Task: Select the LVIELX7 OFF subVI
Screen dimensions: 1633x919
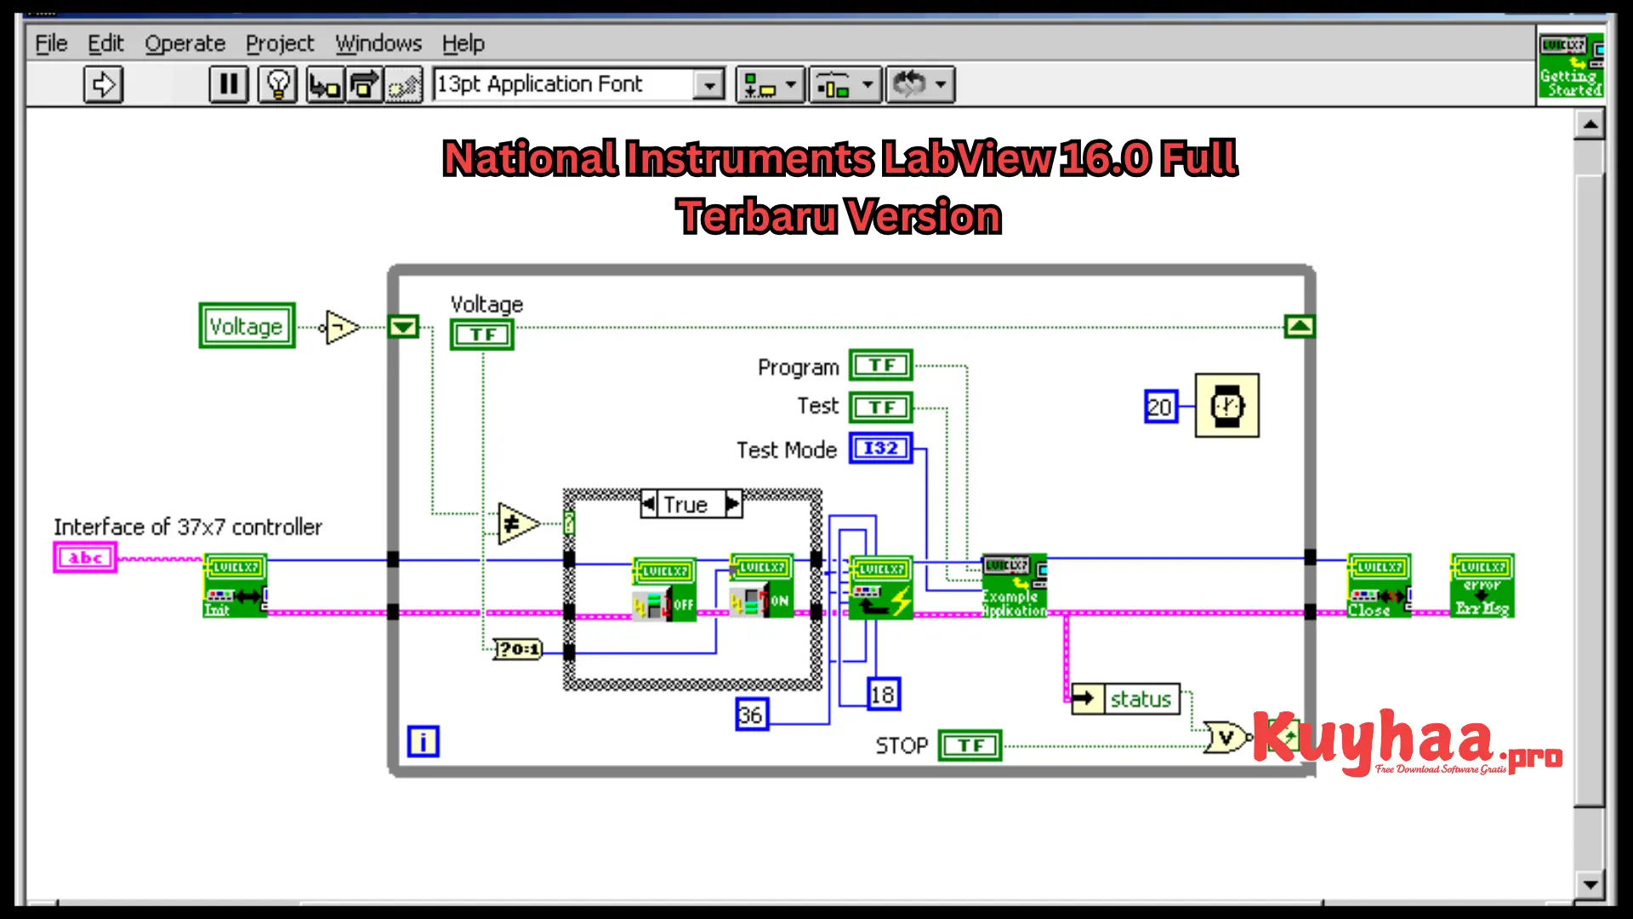Action: [664, 590]
